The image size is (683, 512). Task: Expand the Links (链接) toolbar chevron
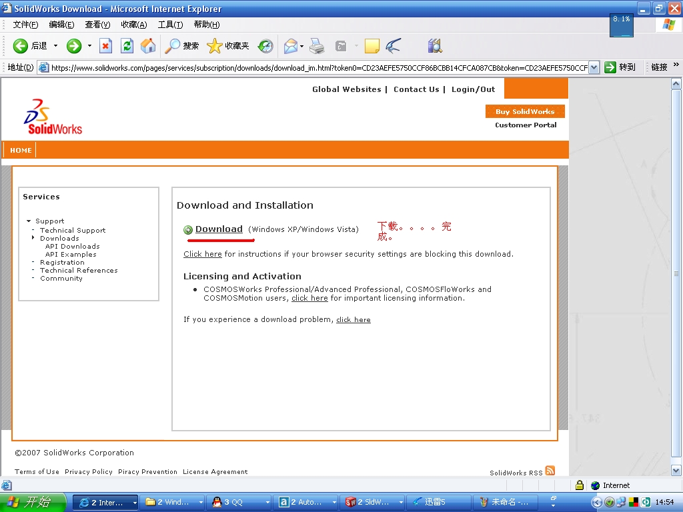click(x=676, y=65)
